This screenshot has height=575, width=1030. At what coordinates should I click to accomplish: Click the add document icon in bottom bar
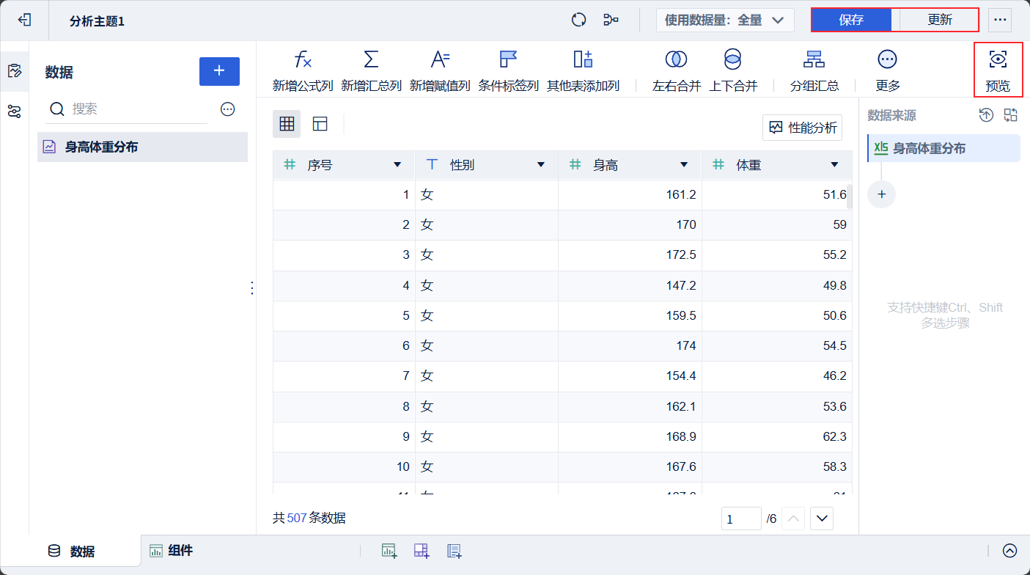pos(454,551)
